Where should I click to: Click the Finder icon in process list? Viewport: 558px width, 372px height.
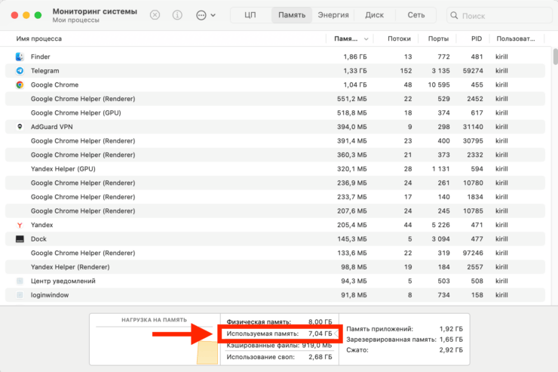pos(20,57)
